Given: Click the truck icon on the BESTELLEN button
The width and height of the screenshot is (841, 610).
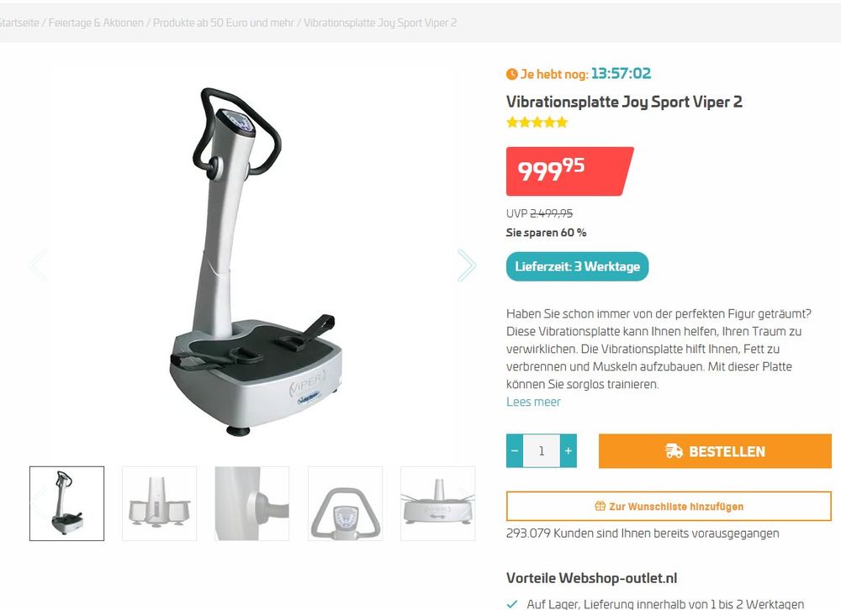Looking at the screenshot, I should (x=674, y=451).
